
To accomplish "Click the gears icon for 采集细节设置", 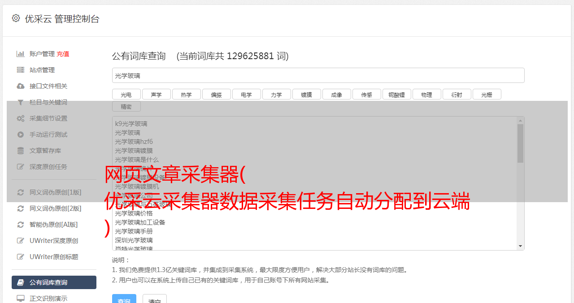I will click(21, 118).
